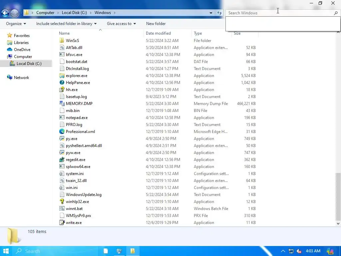
Task: Click Windows in the address breadcrumb
Action: (x=103, y=13)
